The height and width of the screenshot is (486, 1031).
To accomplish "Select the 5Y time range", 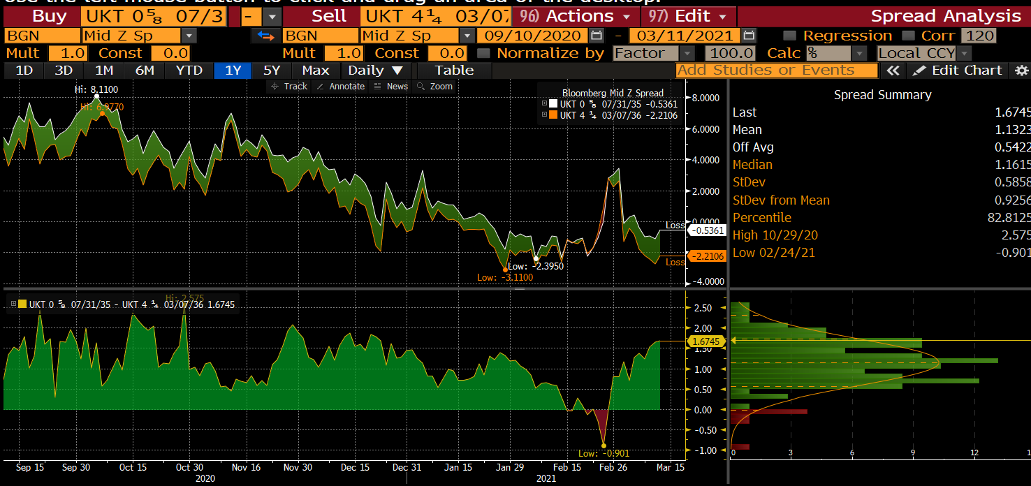I will pos(272,71).
